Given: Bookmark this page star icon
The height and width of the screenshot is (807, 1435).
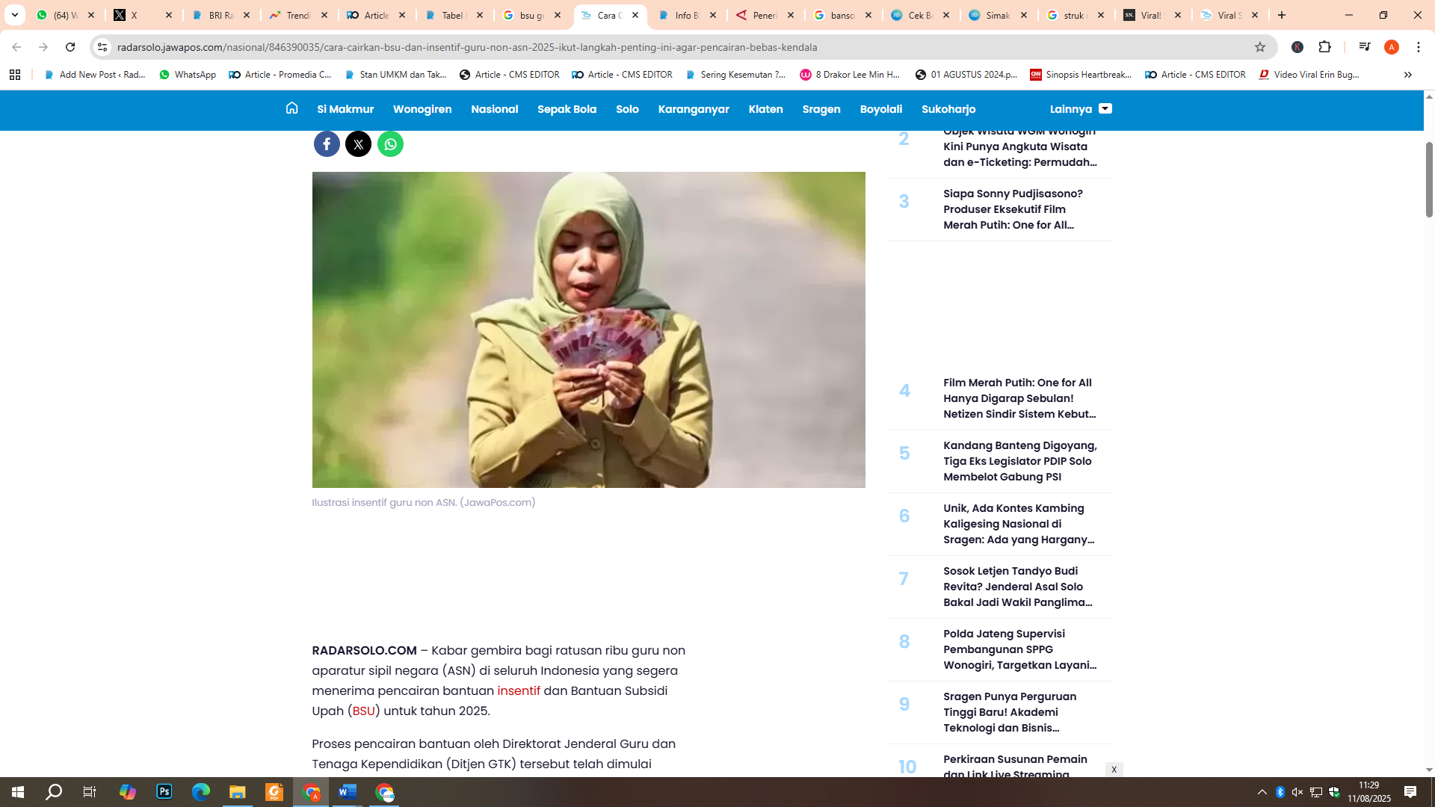Looking at the screenshot, I should coord(1260,47).
